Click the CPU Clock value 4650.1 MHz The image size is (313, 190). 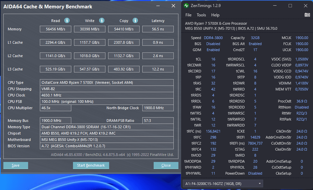tap(106, 95)
